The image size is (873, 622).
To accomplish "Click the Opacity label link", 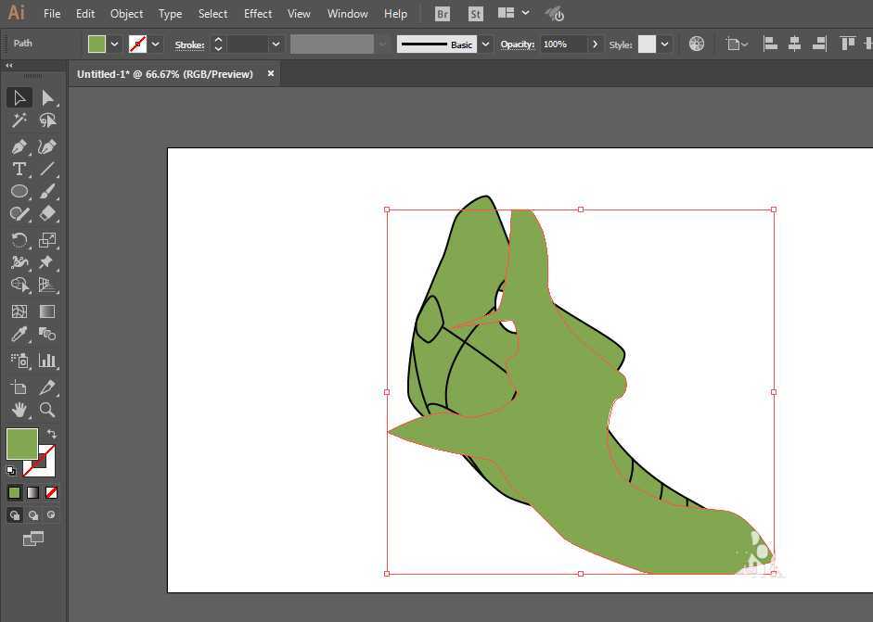I will point(518,44).
